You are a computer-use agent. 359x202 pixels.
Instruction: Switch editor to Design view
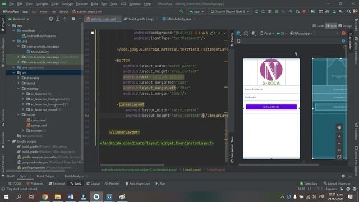346,26
